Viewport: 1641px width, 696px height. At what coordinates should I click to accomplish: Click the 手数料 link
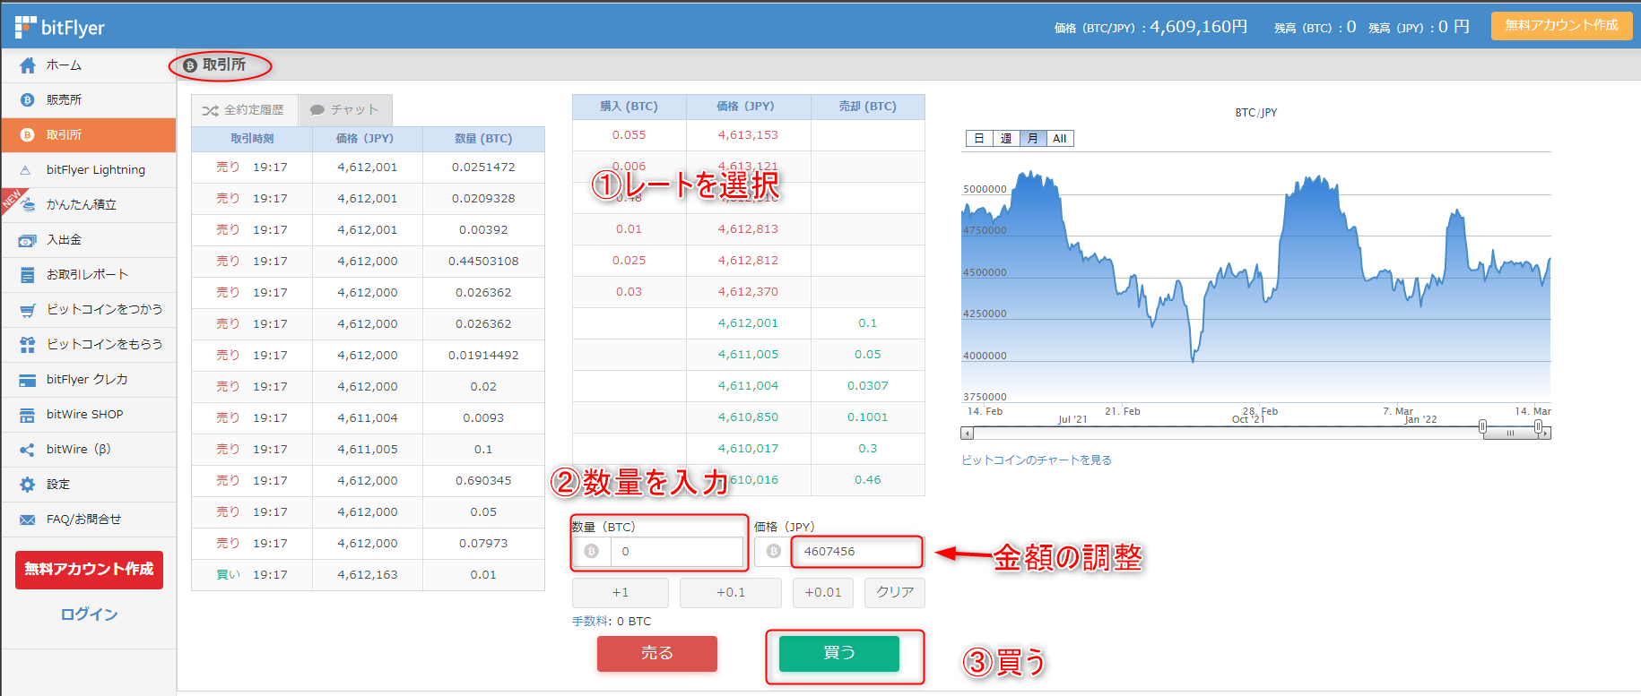(590, 622)
